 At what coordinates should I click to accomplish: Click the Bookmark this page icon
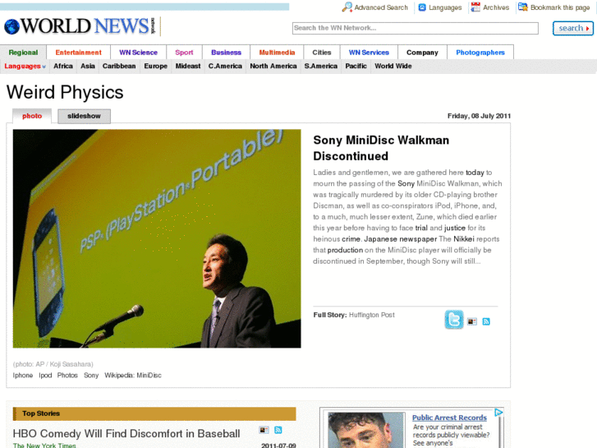(523, 7)
